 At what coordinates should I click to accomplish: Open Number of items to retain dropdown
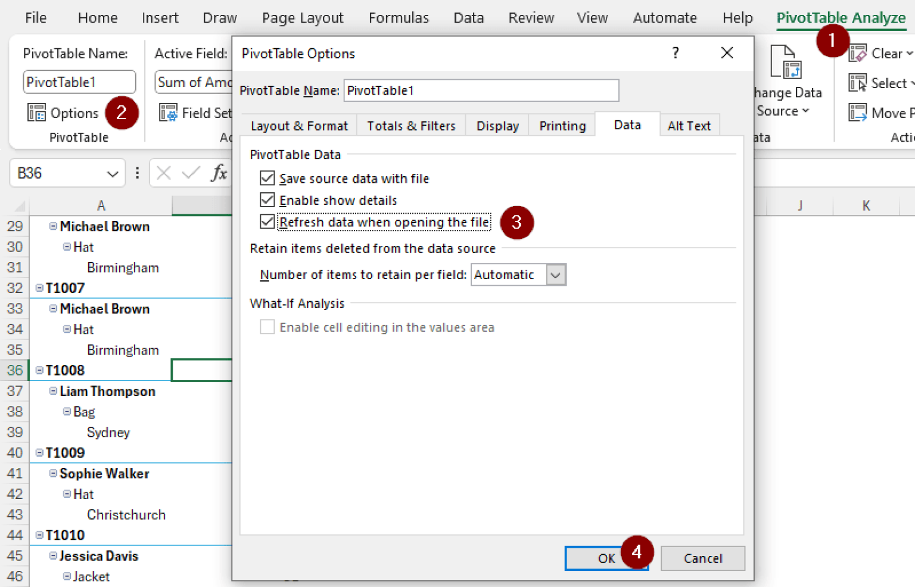point(556,275)
